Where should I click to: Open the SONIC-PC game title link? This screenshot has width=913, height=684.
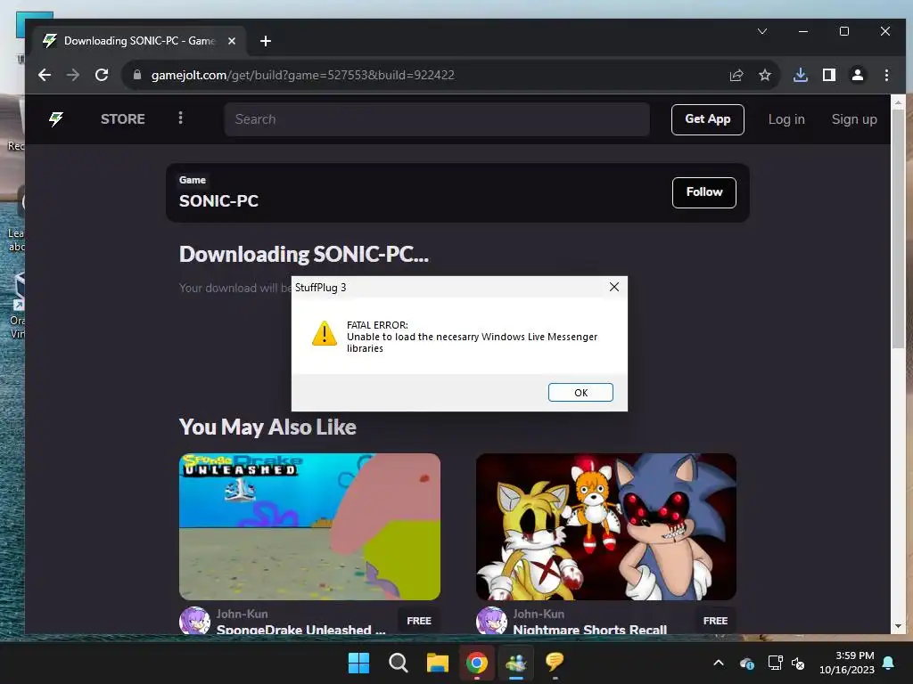pyautogui.click(x=219, y=201)
